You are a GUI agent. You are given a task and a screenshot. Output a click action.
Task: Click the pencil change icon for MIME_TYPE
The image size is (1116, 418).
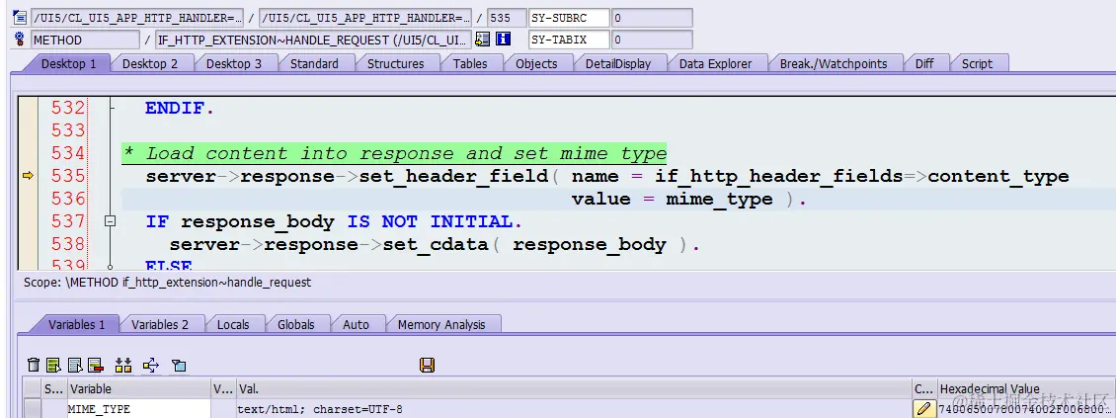point(923,409)
